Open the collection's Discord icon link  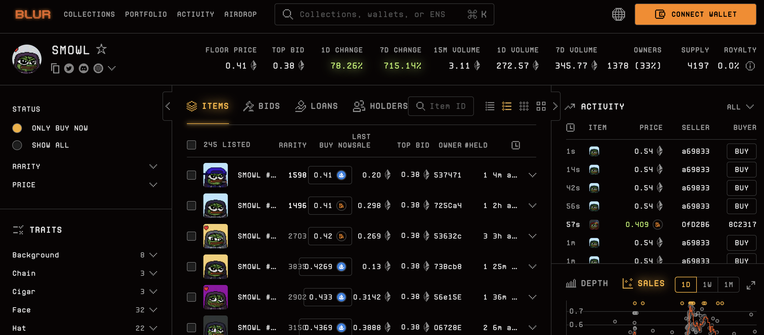tap(84, 68)
